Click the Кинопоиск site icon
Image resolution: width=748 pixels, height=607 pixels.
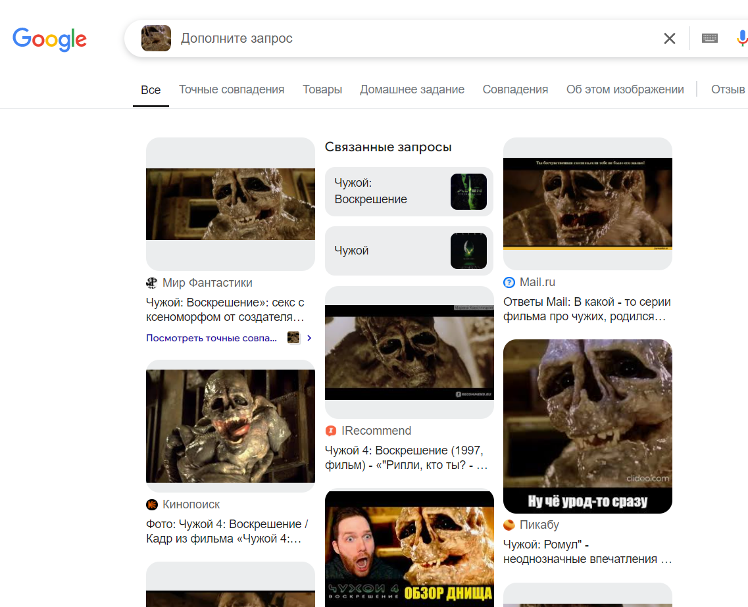[x=152, y=504]
